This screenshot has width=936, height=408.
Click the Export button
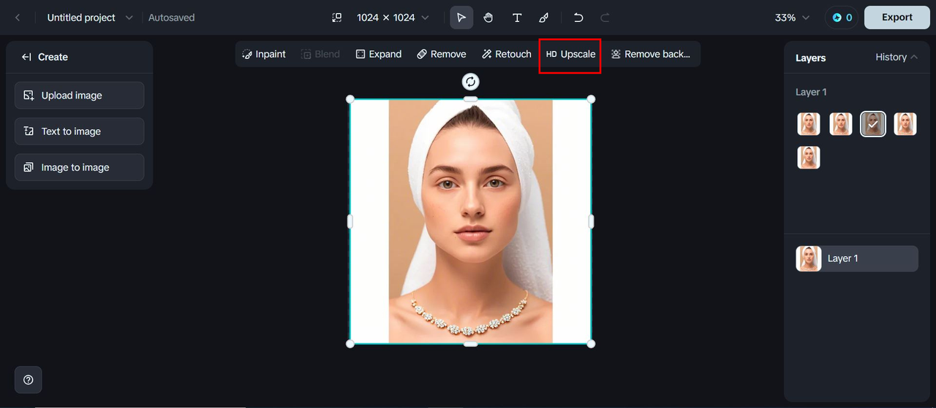pos(897,18)
